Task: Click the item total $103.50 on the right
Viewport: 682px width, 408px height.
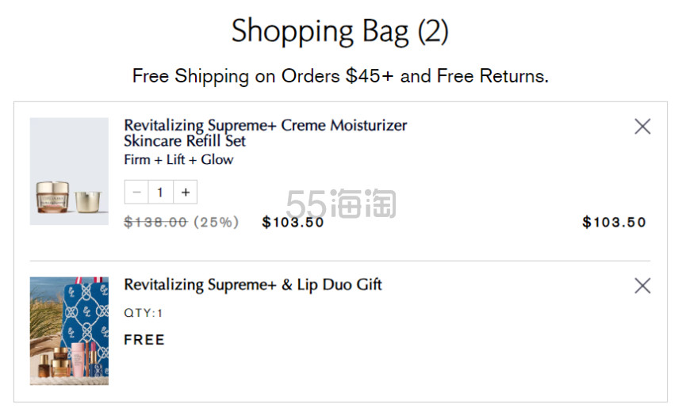Action: [614, 222]
